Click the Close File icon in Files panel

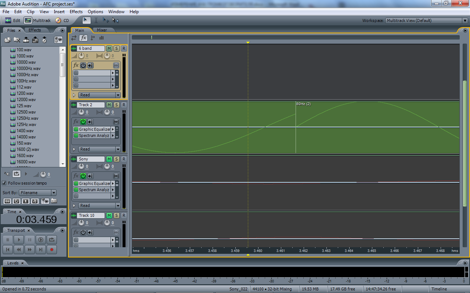coord(17,40)
